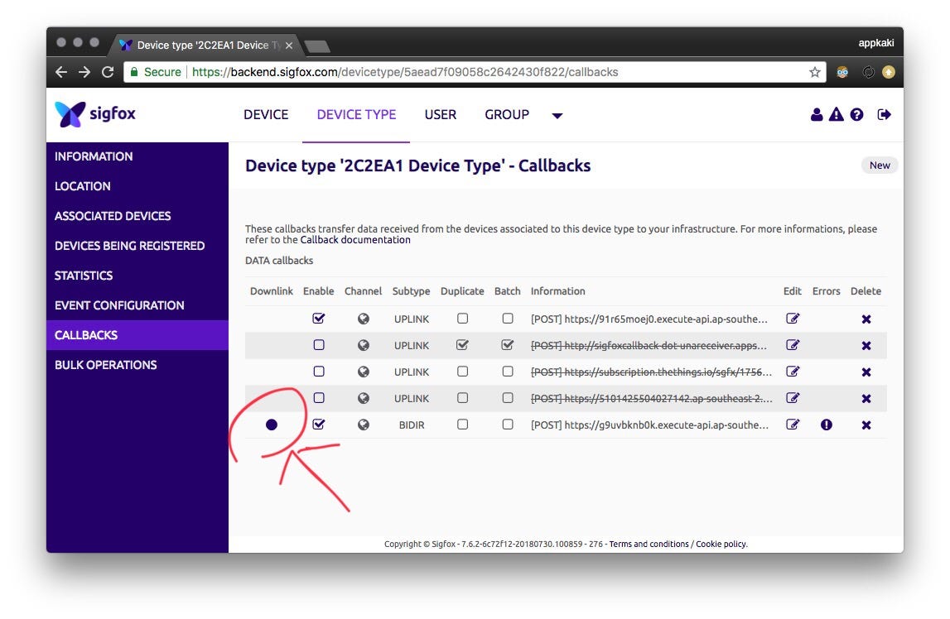Edit the g9uvbknb0k BIDIR callback

793,425
